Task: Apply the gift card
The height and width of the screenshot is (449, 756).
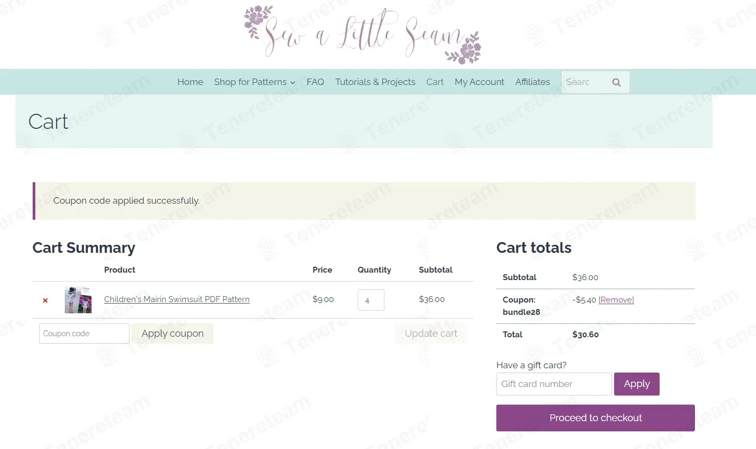Action: click(x=637, y=384)
